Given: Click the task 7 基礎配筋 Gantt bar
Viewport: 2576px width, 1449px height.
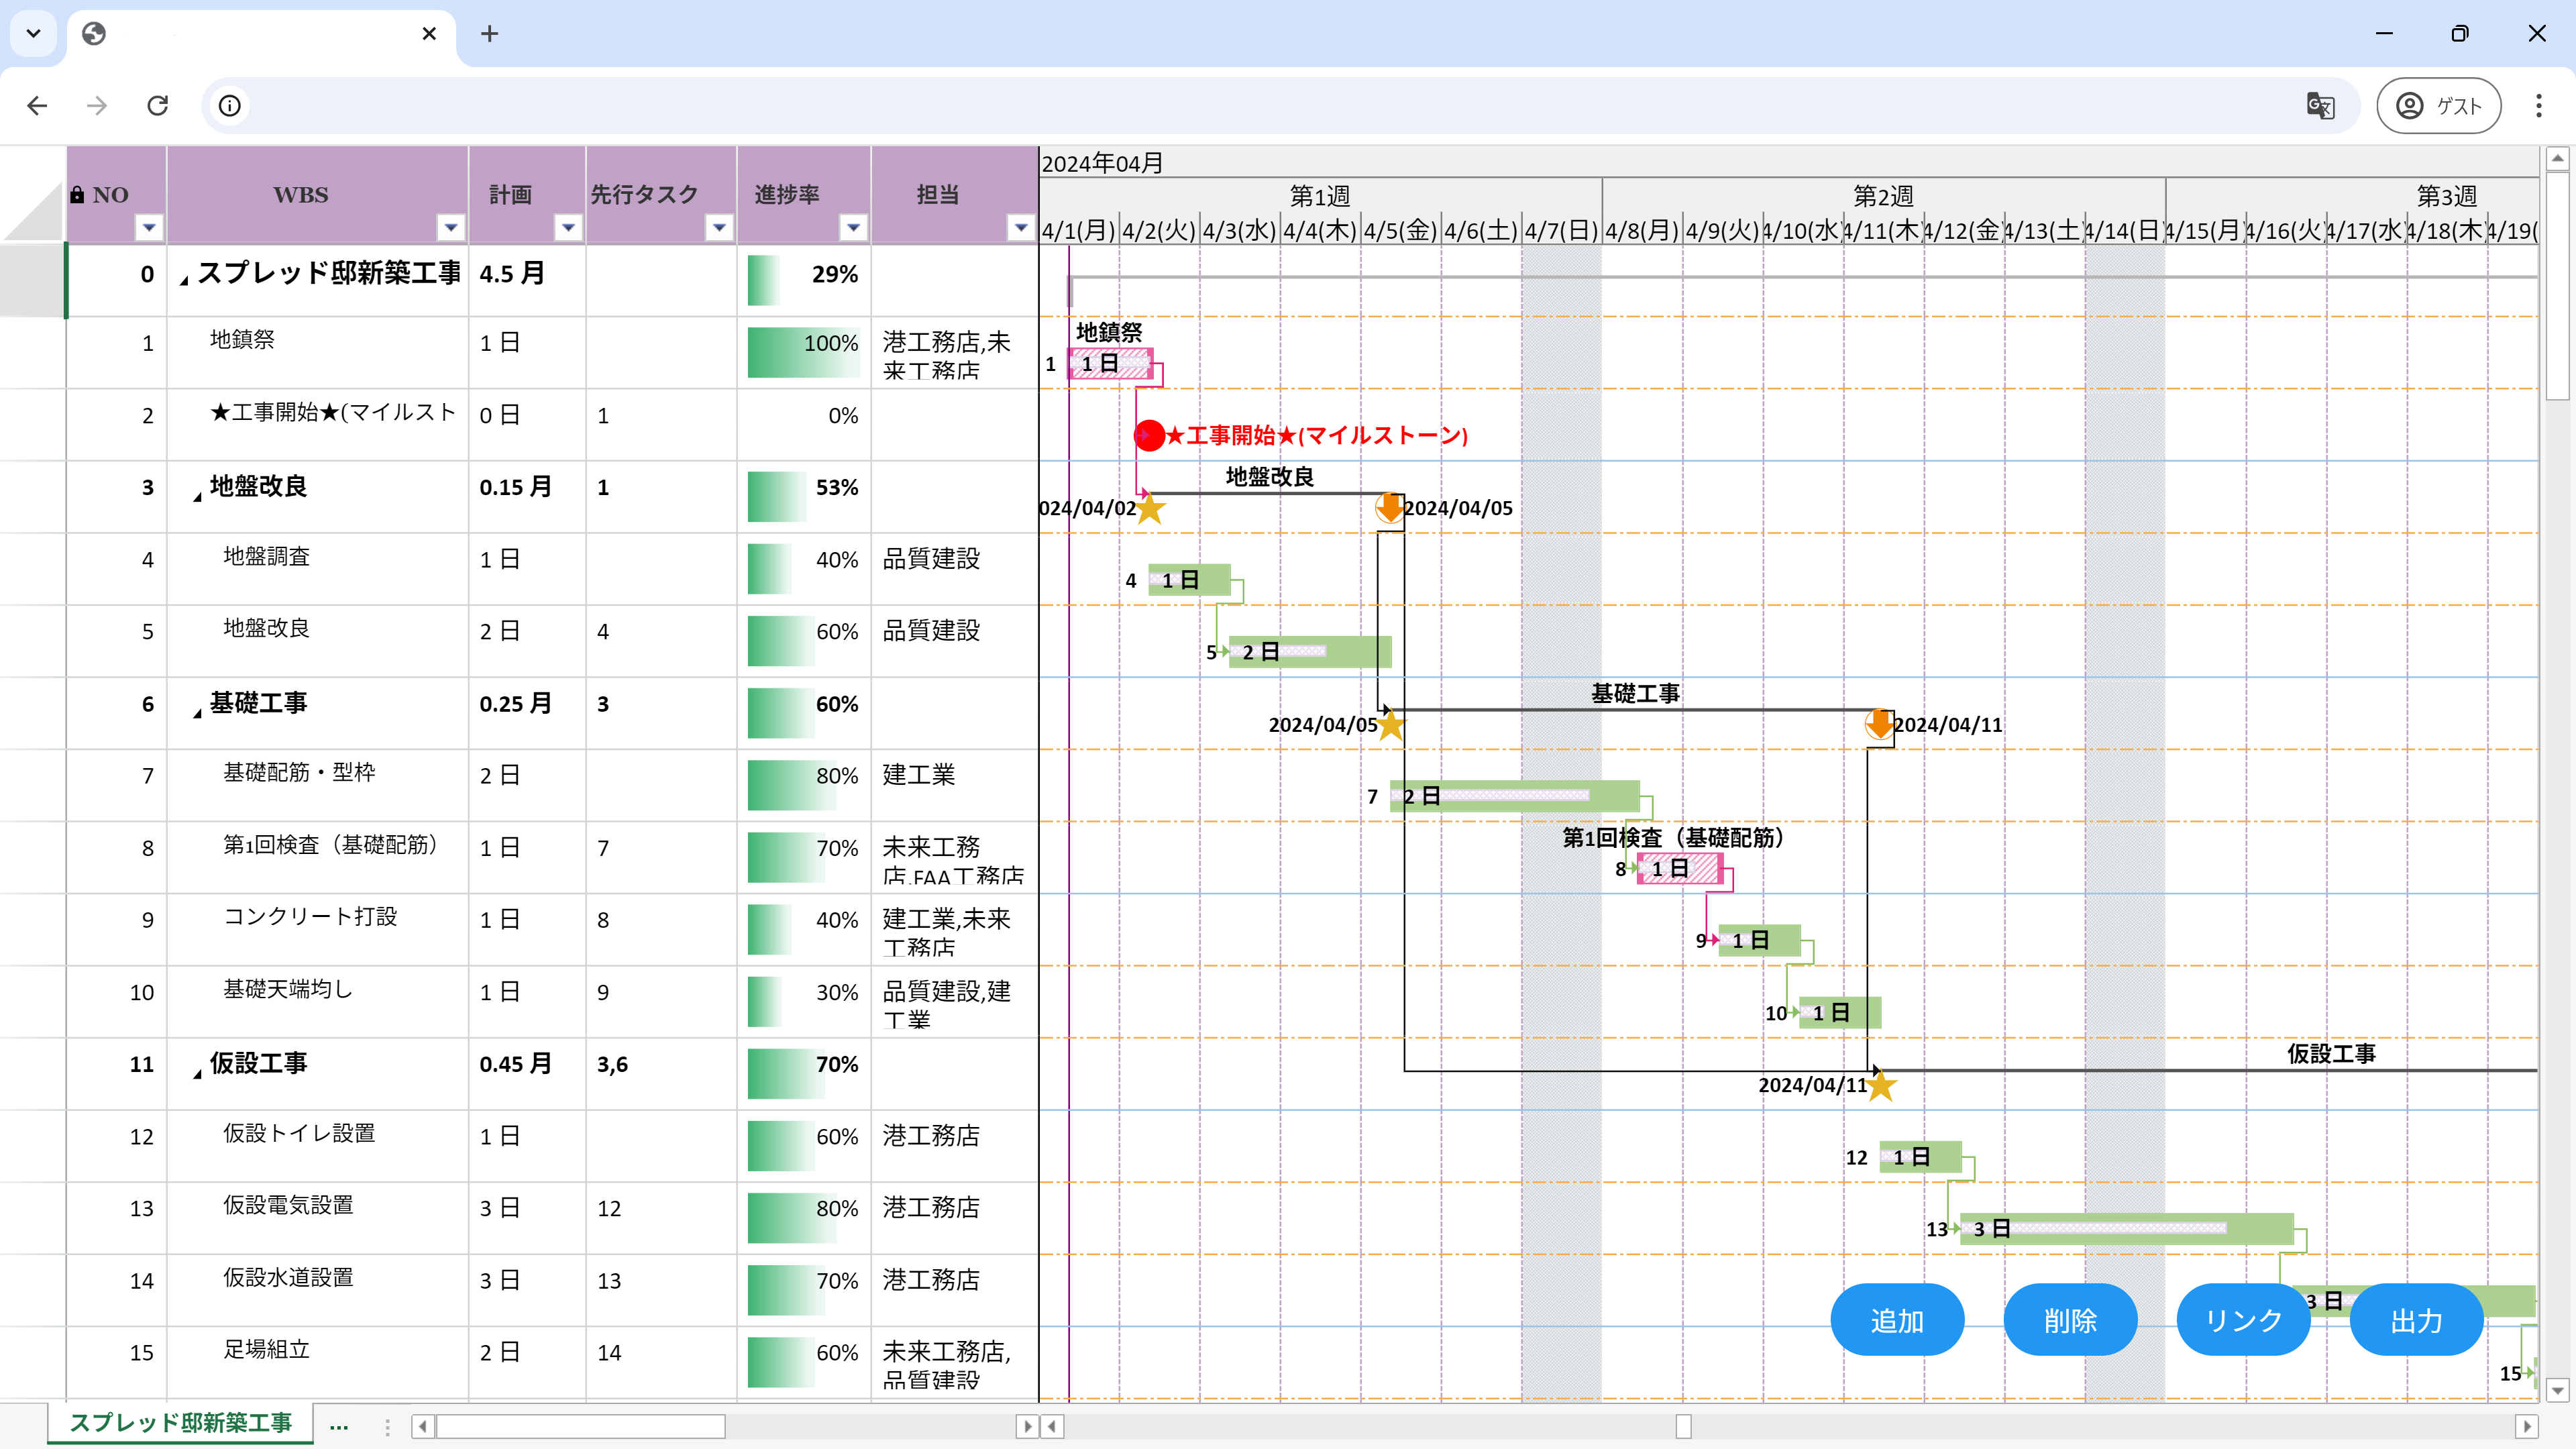Looking at the screenshot, I should click(1514, 796).
